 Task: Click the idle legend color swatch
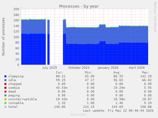5,80
